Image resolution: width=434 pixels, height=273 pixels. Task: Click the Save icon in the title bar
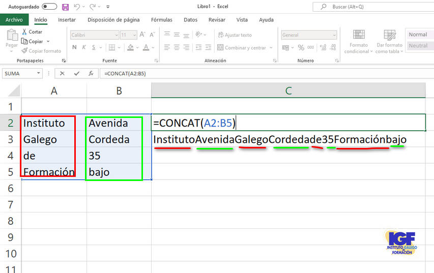click(x=65, y=7)
